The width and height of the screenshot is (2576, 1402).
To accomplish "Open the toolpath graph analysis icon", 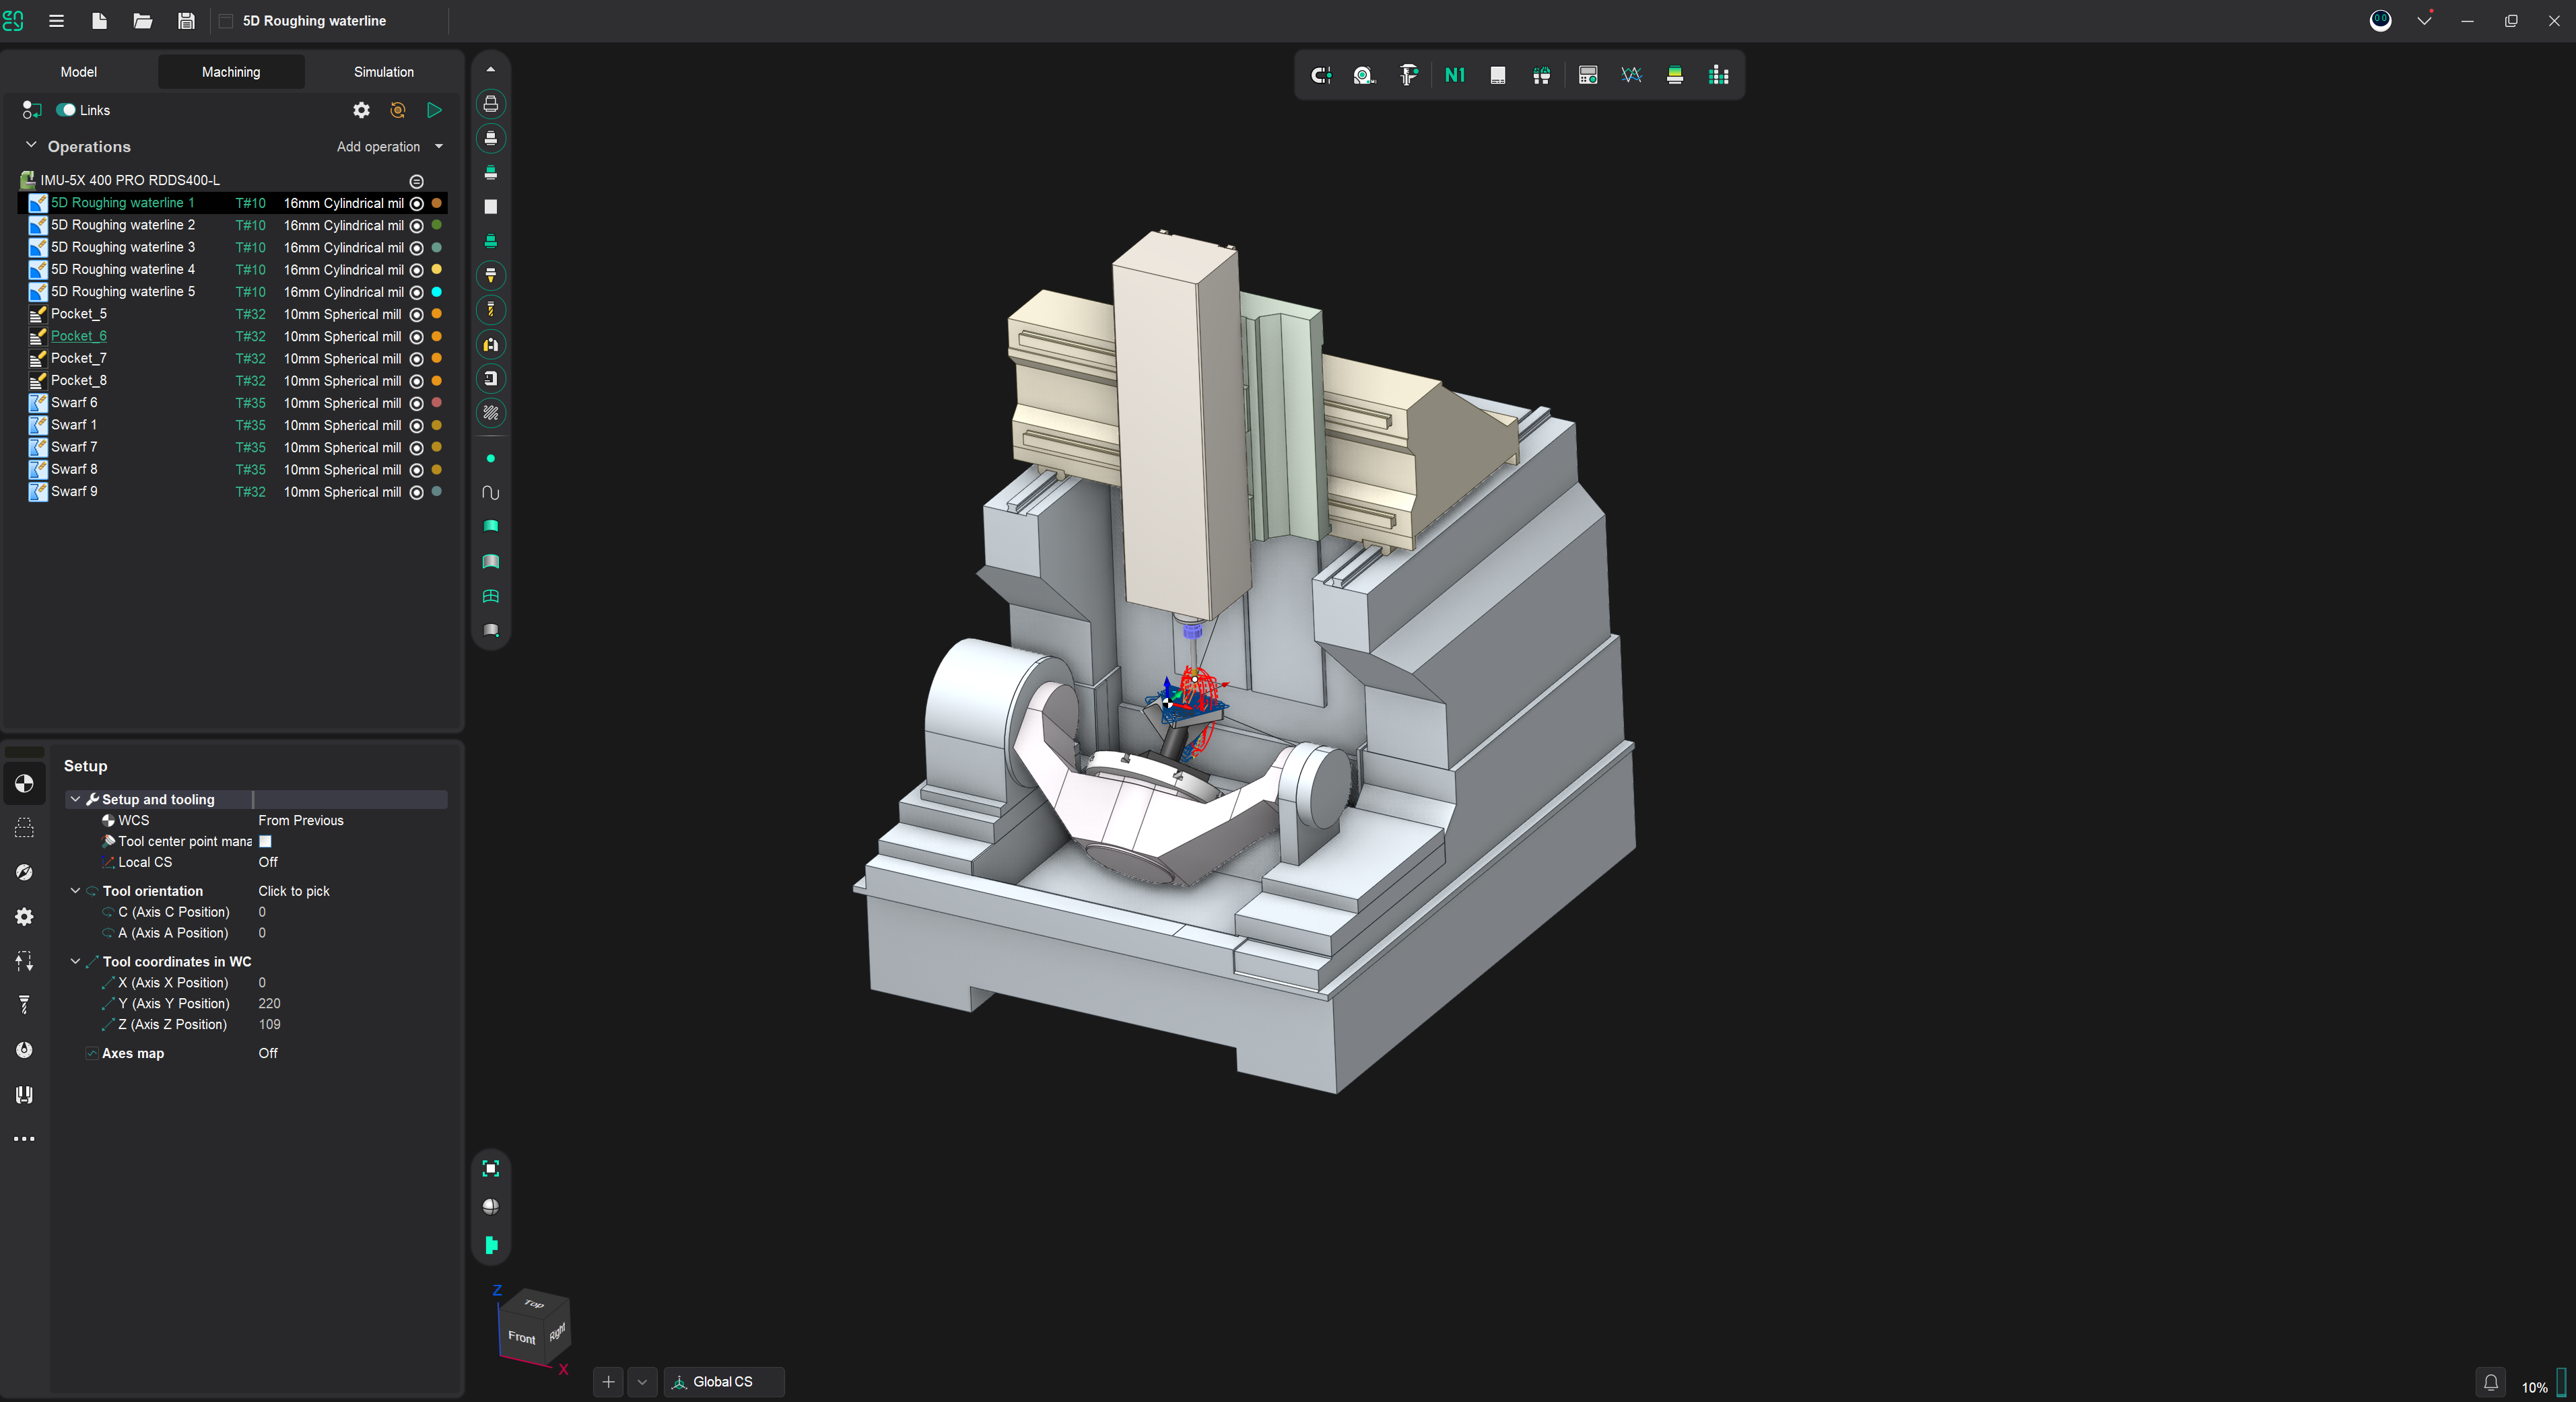I will click(x=1631, y=75).
